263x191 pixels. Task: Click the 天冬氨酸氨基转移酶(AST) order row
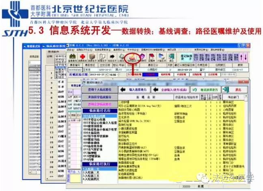(181, 151)
